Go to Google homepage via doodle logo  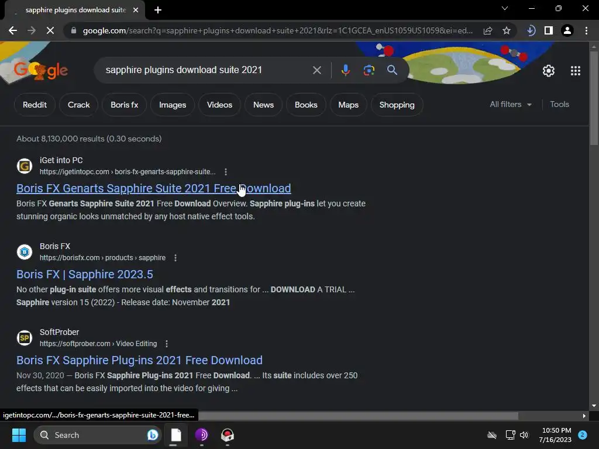40,70
